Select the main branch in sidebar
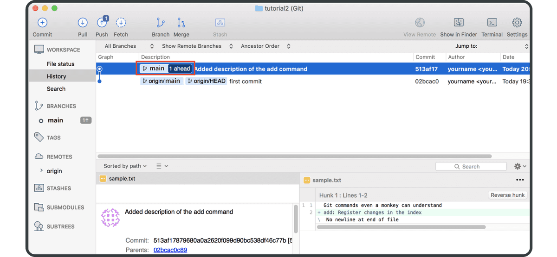Image resolution: width=557 pixels, height=257 pixels. click(55, 120)
